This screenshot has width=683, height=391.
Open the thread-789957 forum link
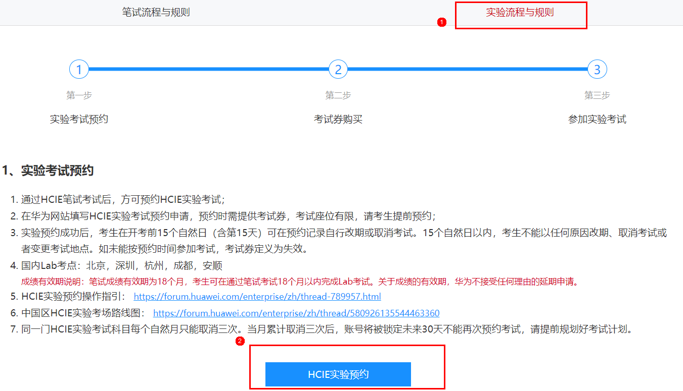tap(257, 297)
